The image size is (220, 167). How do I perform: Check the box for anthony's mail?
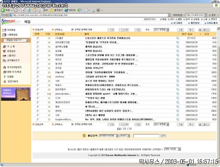pos(38,77)
